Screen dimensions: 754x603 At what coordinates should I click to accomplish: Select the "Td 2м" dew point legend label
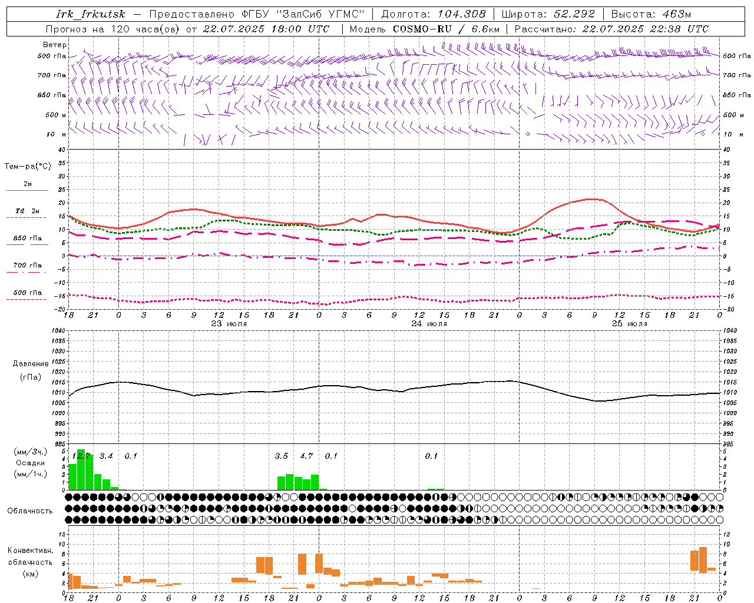(27, 211)
